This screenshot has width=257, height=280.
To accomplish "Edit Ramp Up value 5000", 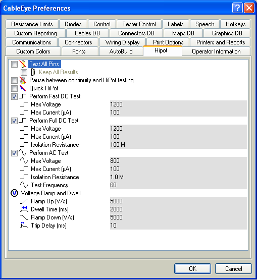I will (x=179, y=201).
